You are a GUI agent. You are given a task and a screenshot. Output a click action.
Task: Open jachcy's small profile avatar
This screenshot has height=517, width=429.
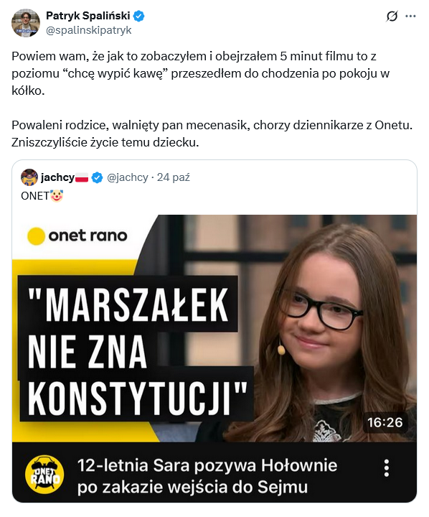coord(29,177)
